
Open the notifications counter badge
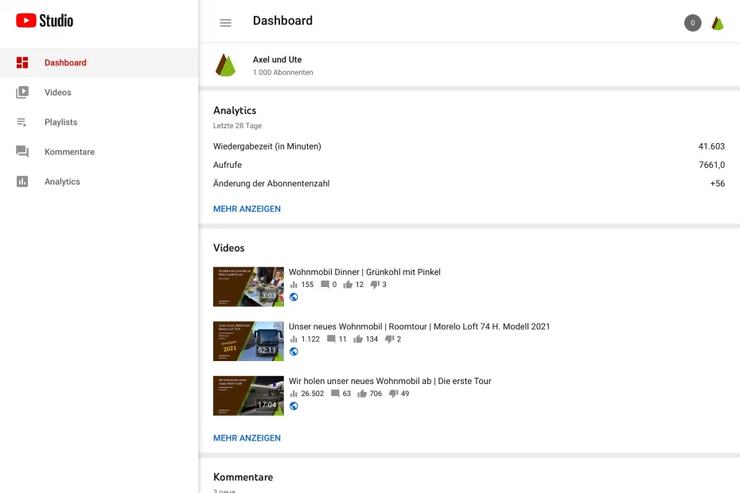point(692,23)
